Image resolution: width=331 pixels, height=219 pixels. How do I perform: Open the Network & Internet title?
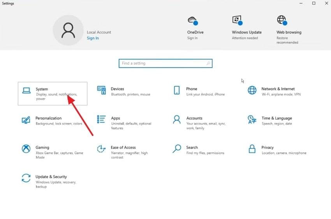(x=278, y=89)
